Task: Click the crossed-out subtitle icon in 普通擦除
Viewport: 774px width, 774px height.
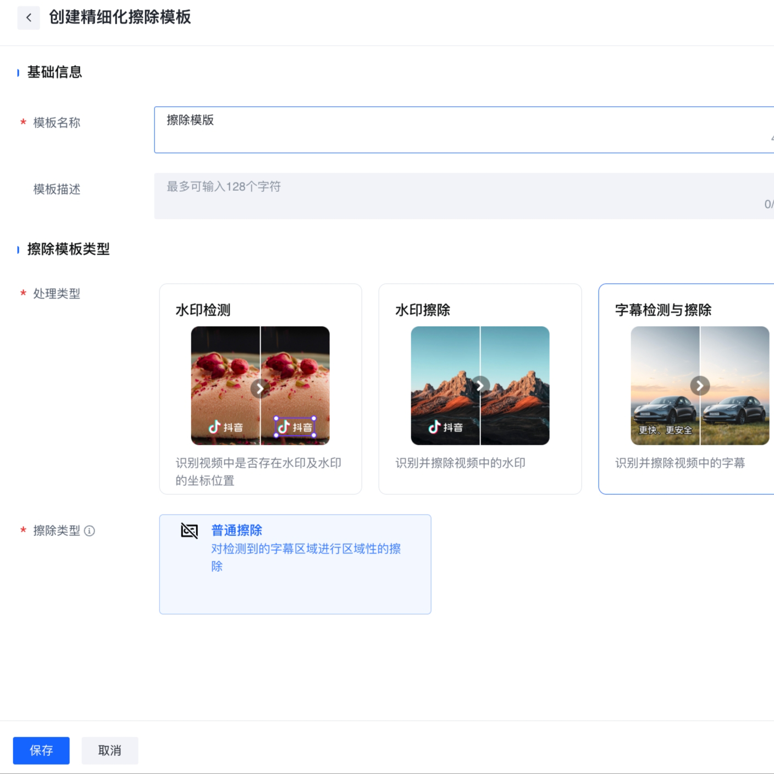Action: click(x=189, y=530)
